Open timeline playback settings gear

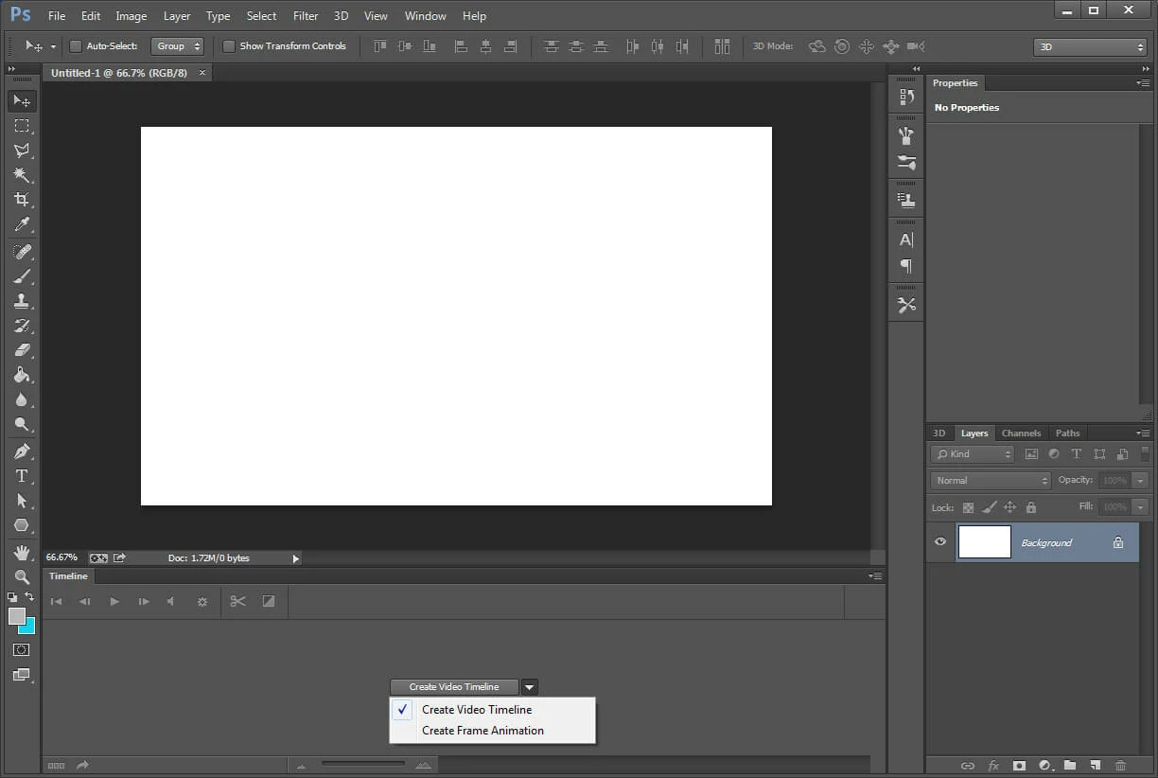(202, 601)
